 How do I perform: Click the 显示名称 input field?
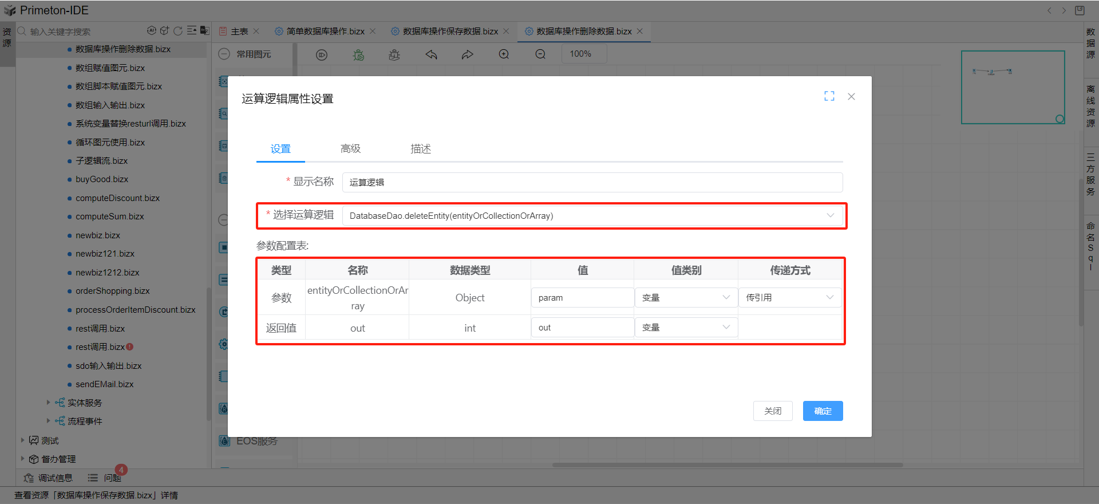(592, 183)
